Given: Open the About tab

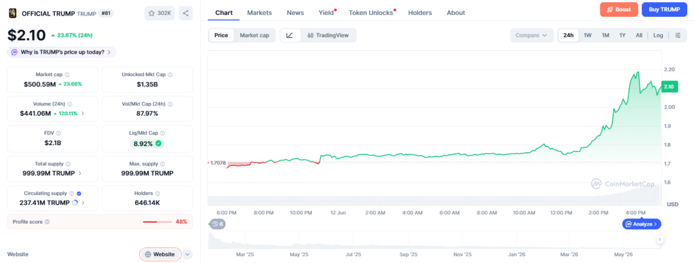Looking at the screenshot, I should tap(456, 13).
